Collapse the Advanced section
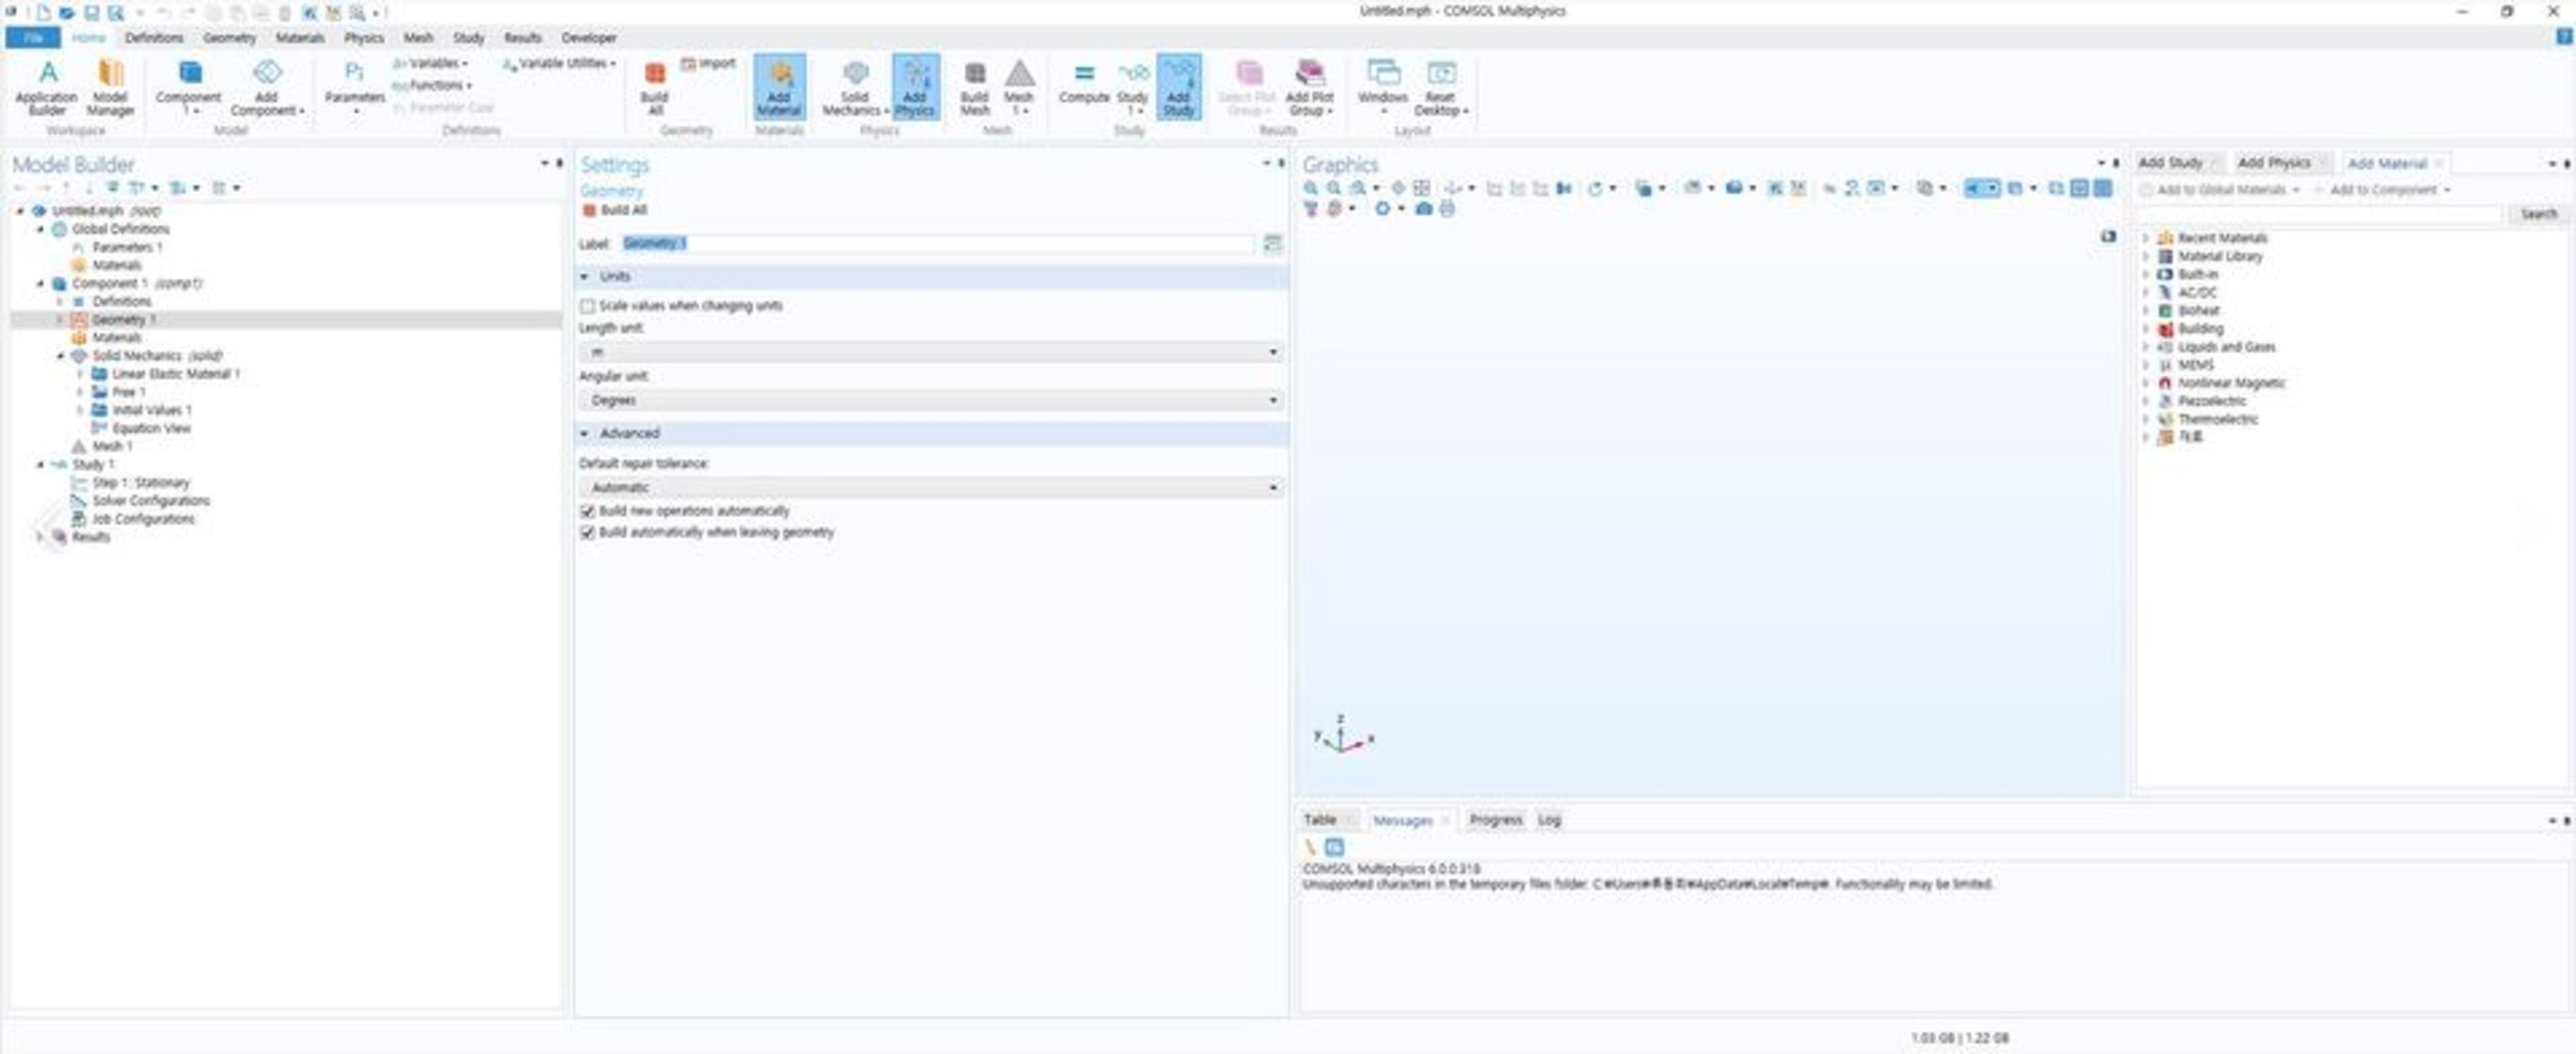Image resolution: width=2576 pixels, height=1054 pixels. pyautogui.click(x=584, y=433)
